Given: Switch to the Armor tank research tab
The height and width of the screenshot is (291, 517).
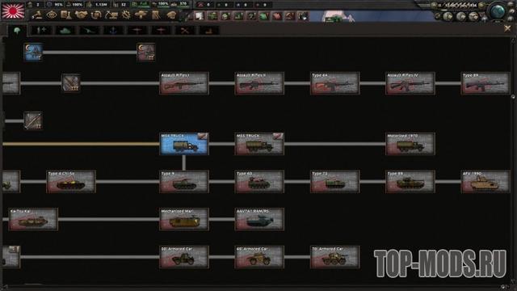Looking at the screenshot, I should pyautogui.click(x=65, y=31).
